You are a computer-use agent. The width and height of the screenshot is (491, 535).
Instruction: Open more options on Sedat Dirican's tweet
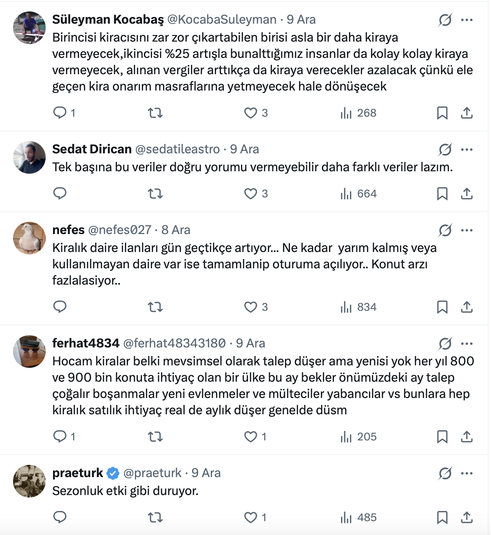467,150
